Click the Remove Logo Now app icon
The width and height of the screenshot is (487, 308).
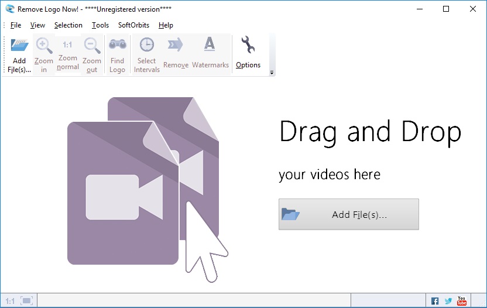pyautogui.click(x=9, y=9)
